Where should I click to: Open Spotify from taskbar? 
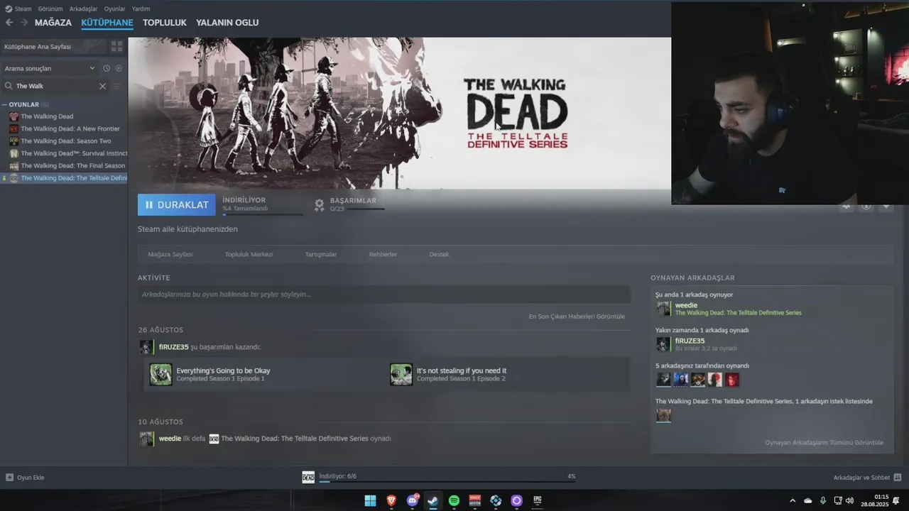[x=454, y=500]
